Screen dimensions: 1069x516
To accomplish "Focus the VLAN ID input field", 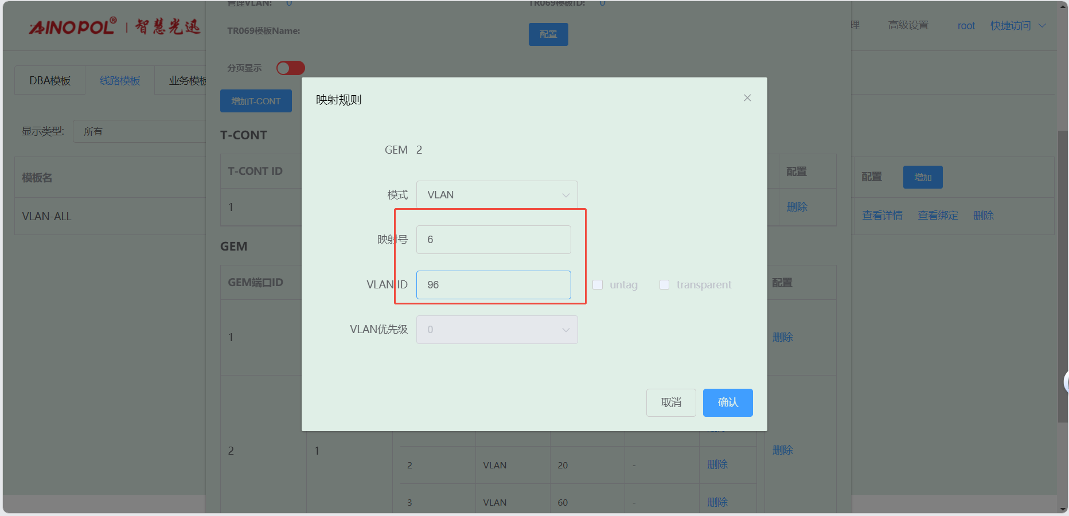I will 493,285.
